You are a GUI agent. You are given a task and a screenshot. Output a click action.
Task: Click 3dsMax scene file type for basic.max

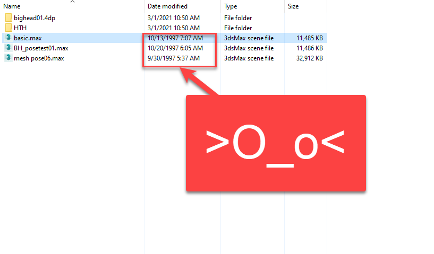click(x=249, y=38)
